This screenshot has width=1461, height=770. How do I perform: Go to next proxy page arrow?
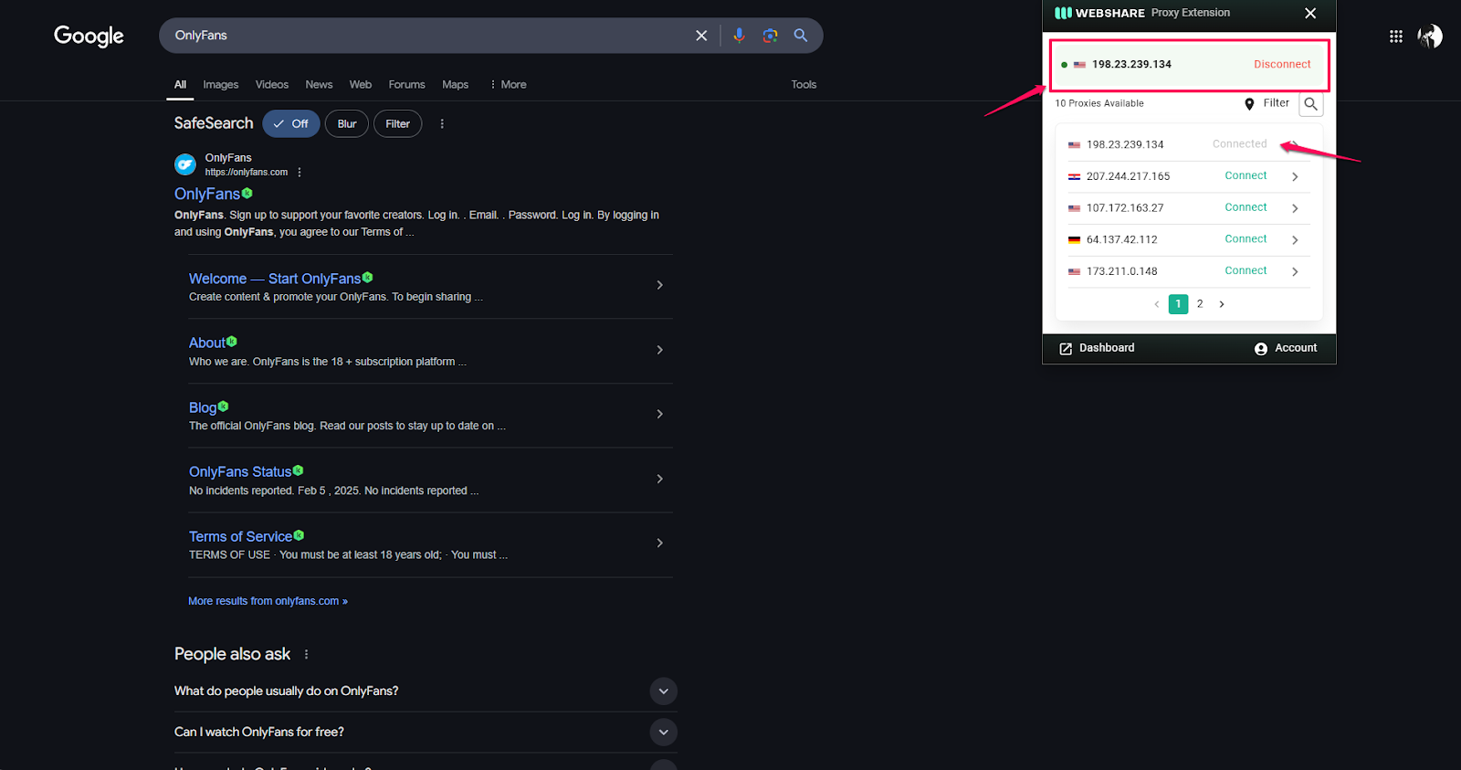point(1222,304)
